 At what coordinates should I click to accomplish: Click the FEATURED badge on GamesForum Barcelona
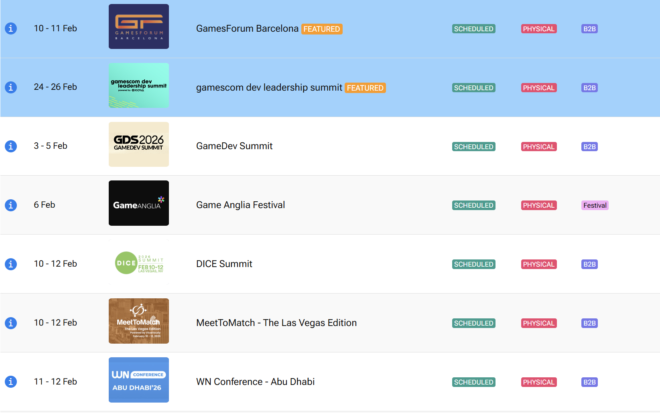(x=321, y=29)
